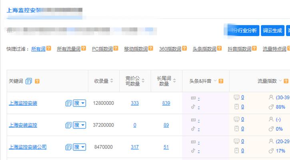The image size is (290, 160).
Task: Filter by 360指数词
Action: pyautogui.click(x=170, y=49)
